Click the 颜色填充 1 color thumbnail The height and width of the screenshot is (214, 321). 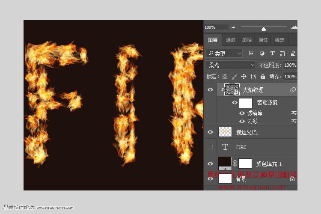(225, 163)
